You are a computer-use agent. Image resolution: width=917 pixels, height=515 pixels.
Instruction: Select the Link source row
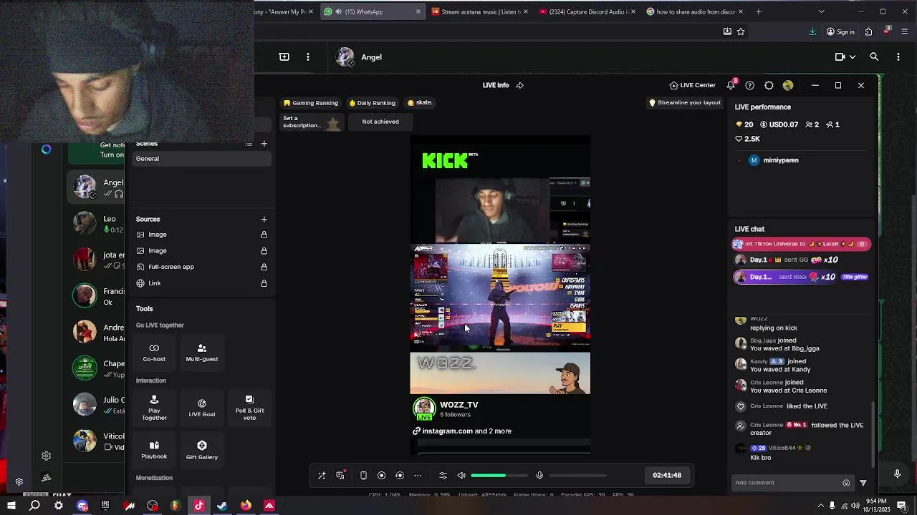point(203,283)
